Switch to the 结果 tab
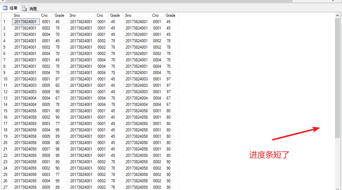This screenshot has width=342, height=190. coord(10,8)
